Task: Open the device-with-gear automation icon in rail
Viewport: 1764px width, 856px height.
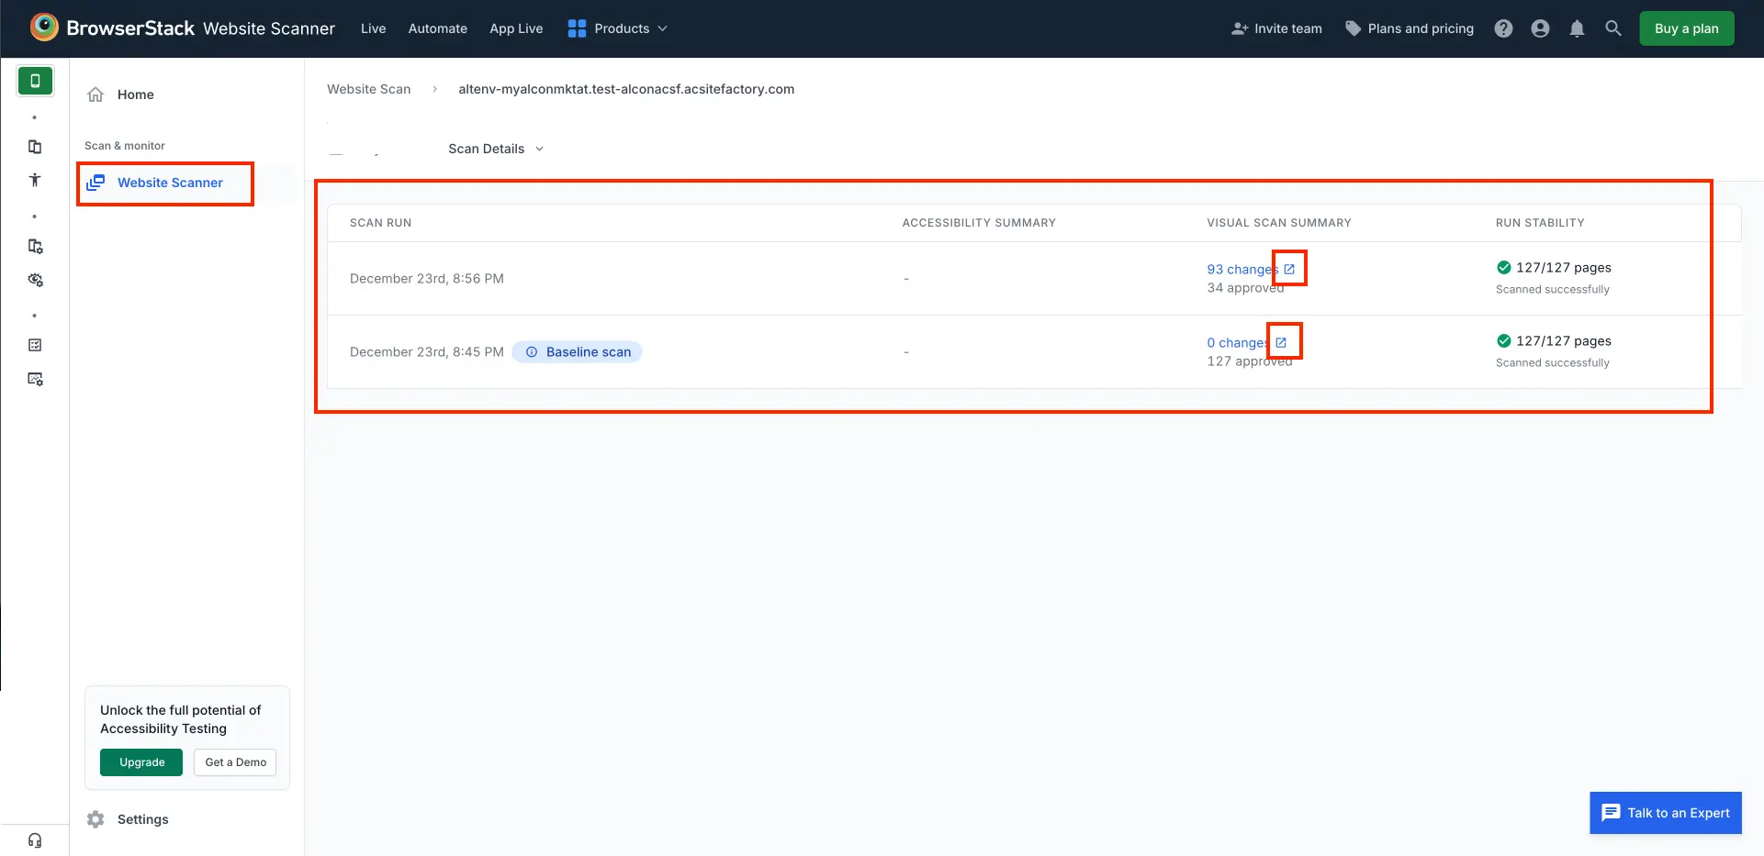Action: pos(35,246)
